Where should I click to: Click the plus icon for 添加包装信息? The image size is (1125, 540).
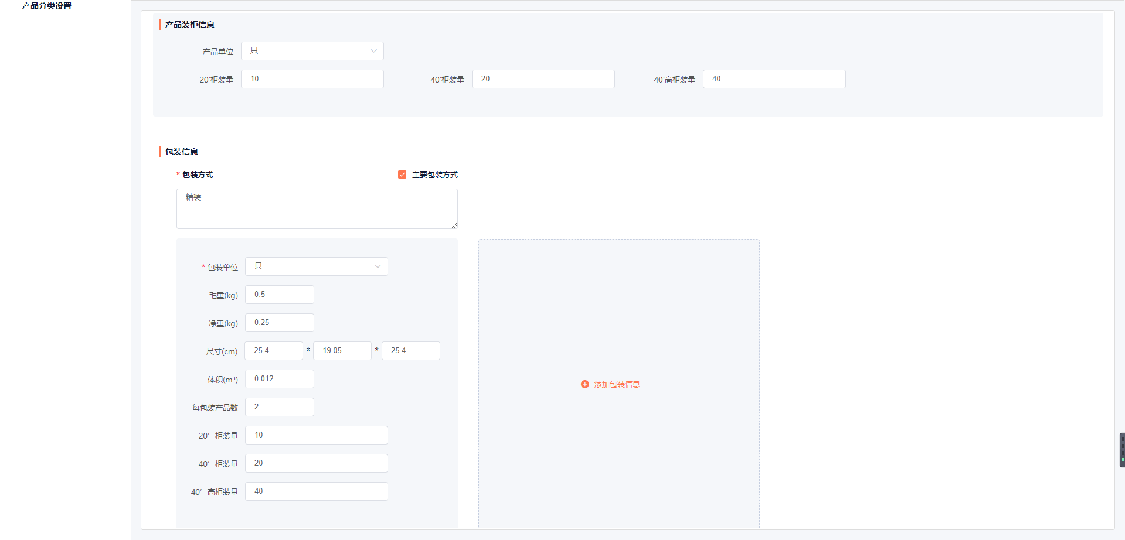tap(584, 384)
